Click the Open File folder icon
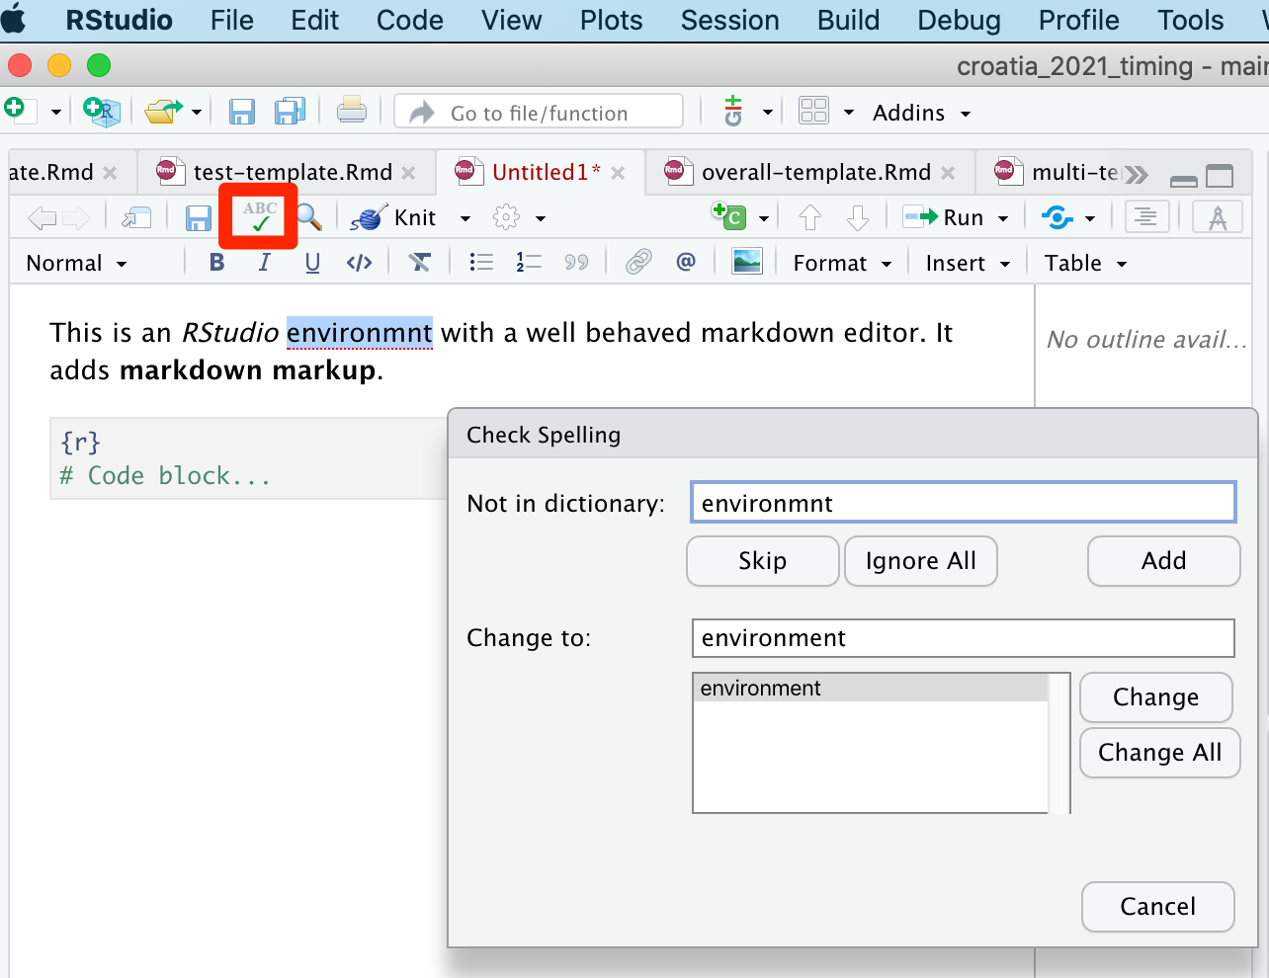The width and height of the screenshot is (1269, 978). pyautogui.click(x=163, y=112)
